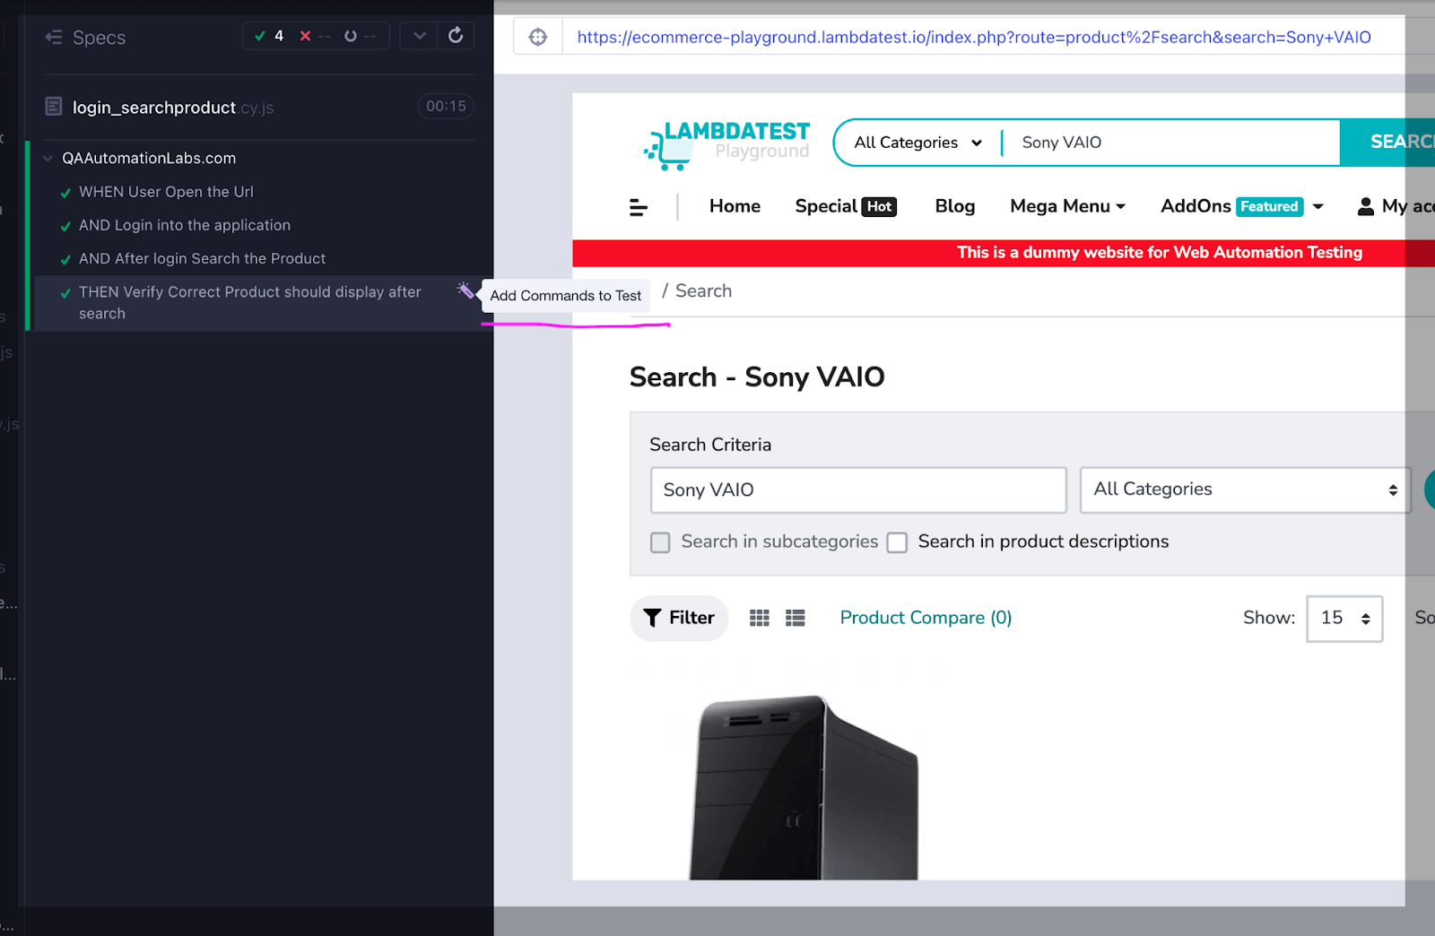This screenshot has width=1435, height=936.
Task: Click the Sony VAIO search criteria field
Action: coord(857,490)
